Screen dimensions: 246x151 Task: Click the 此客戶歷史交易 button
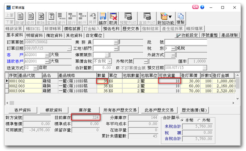click(159, 110)
